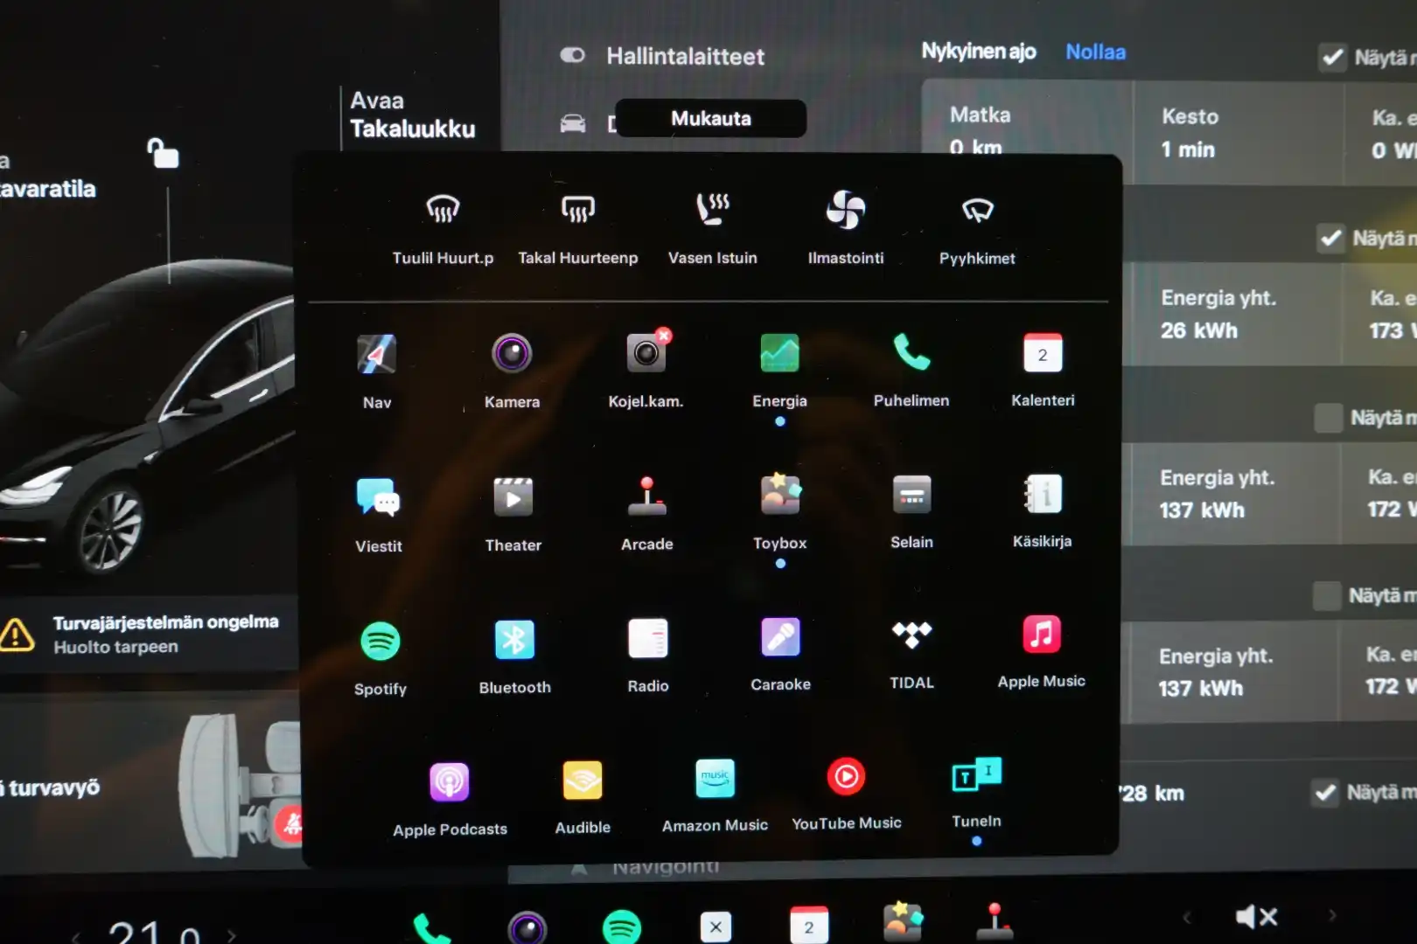Viewport: 1417px width, 944px height.
Task: Raise volume with right chevron
Action: pyautogui.click(x=1332, y=915)
